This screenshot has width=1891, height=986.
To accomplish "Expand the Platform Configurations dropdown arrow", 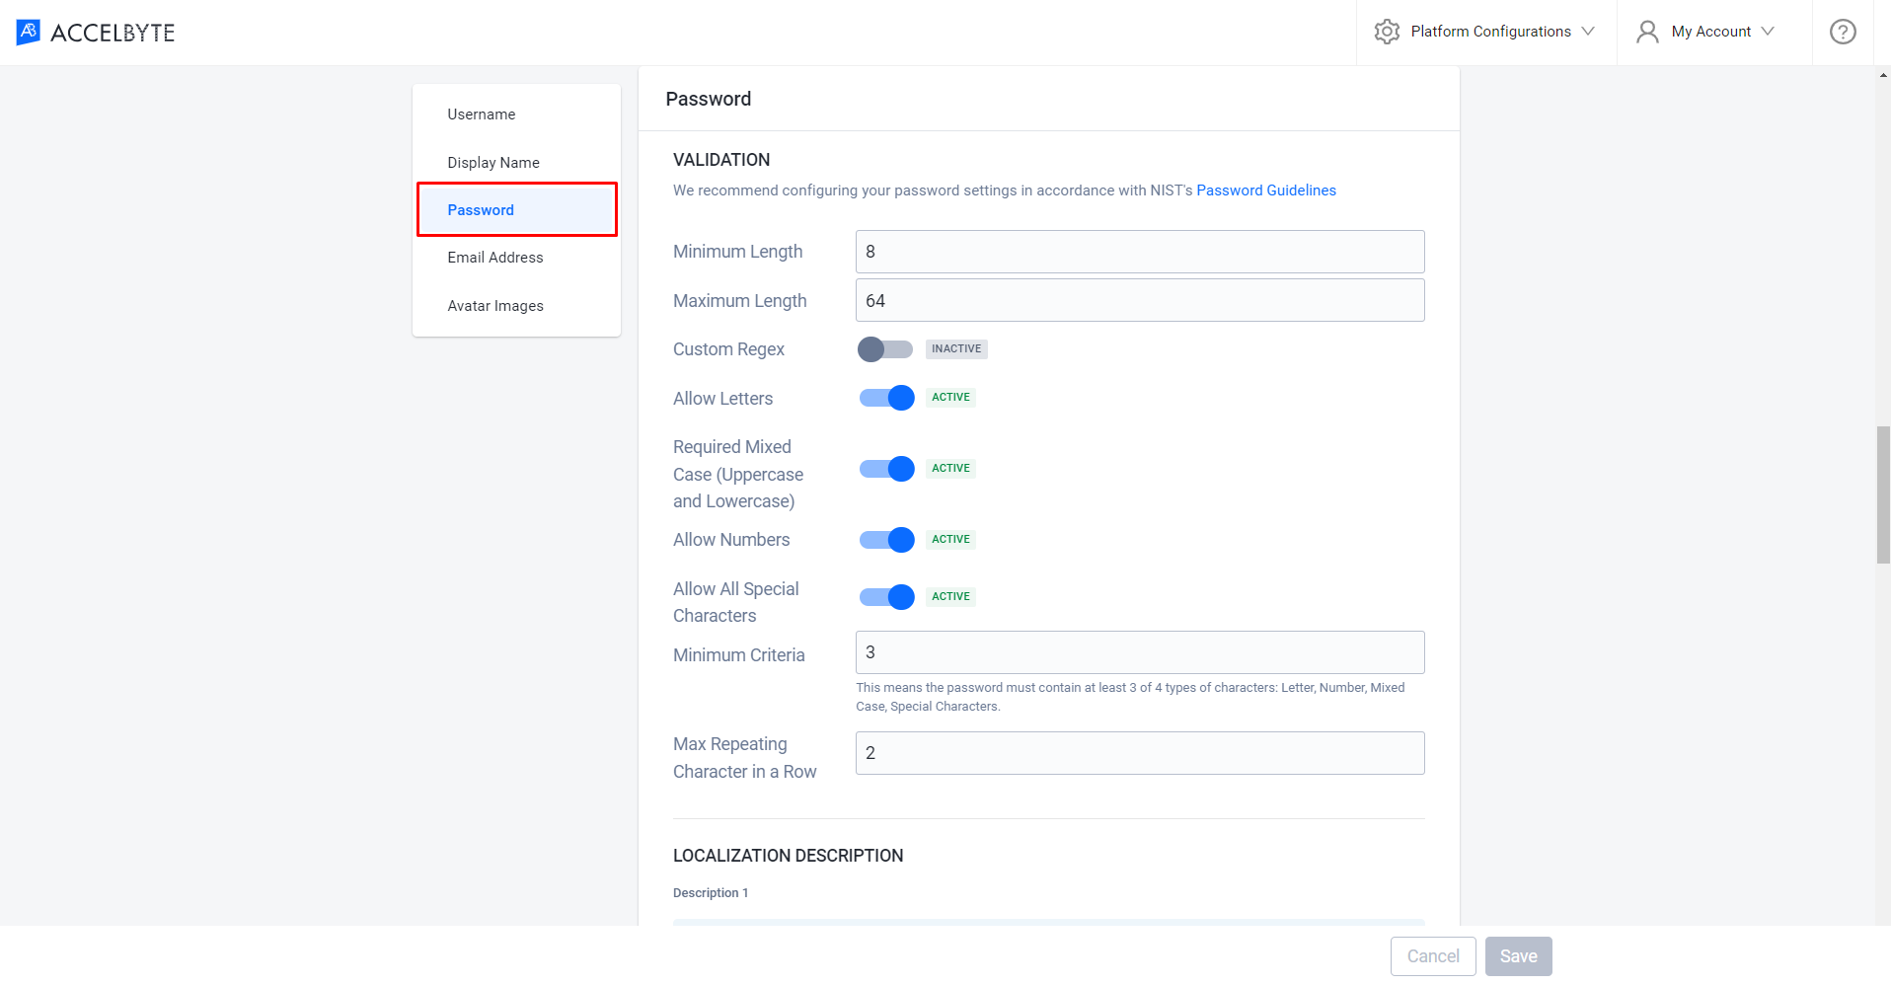I will (1588, 32).
